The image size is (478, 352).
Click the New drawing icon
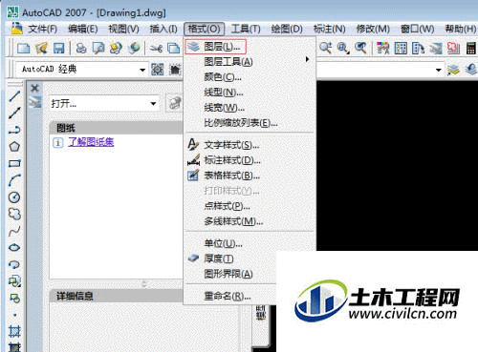coord(24,49)
